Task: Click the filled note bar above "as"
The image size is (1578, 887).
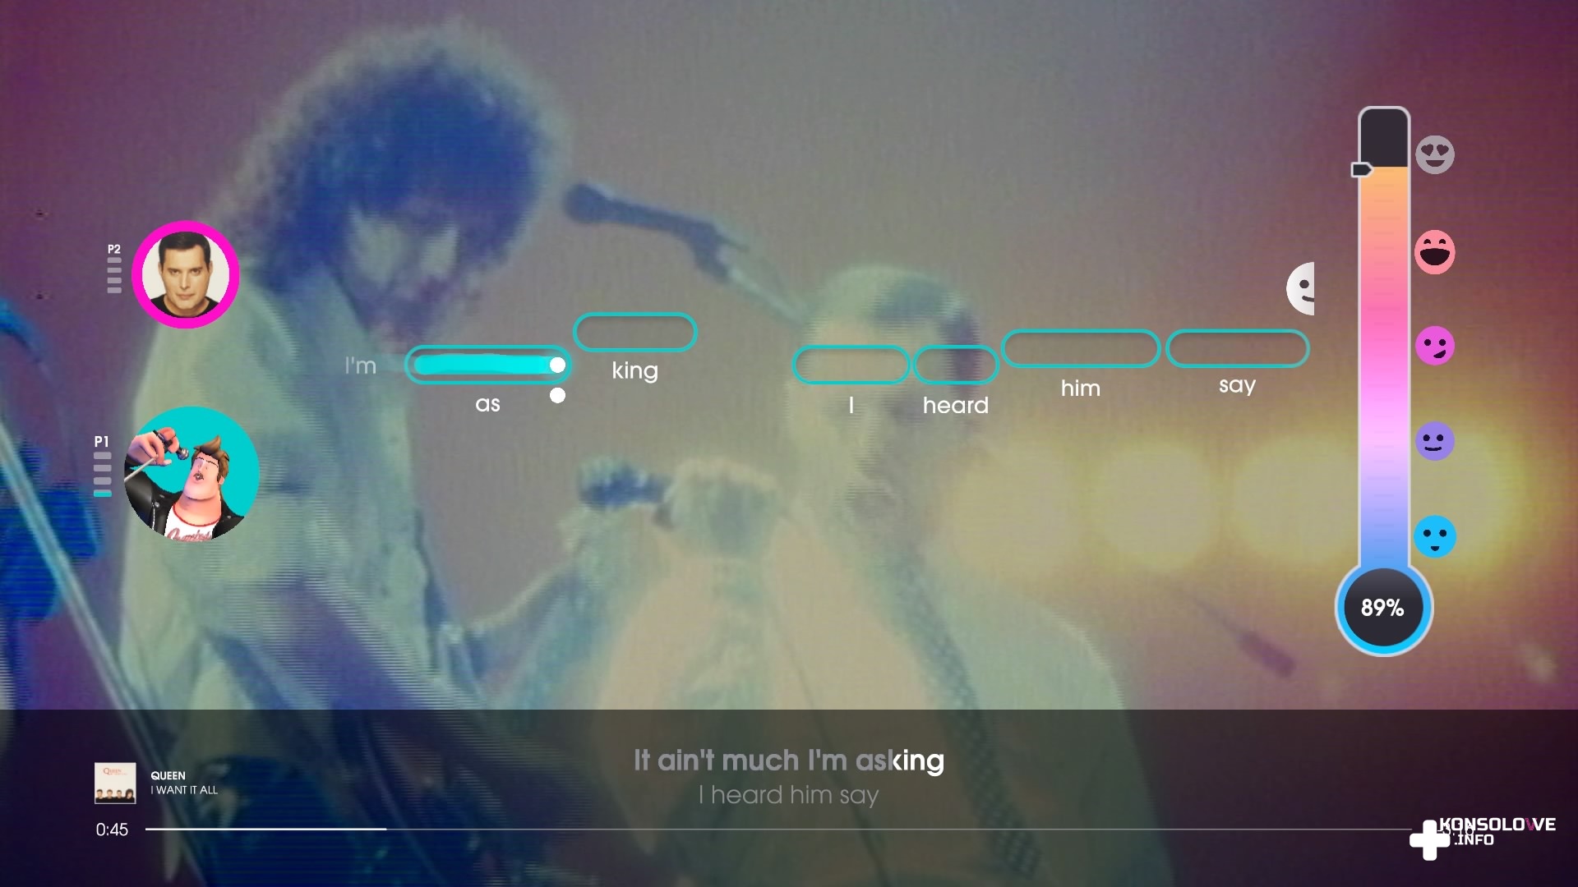Action: pos(488,365)
